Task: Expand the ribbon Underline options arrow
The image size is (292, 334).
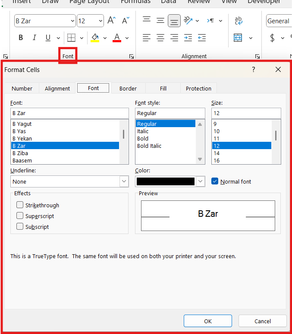Action: point(58,38)
